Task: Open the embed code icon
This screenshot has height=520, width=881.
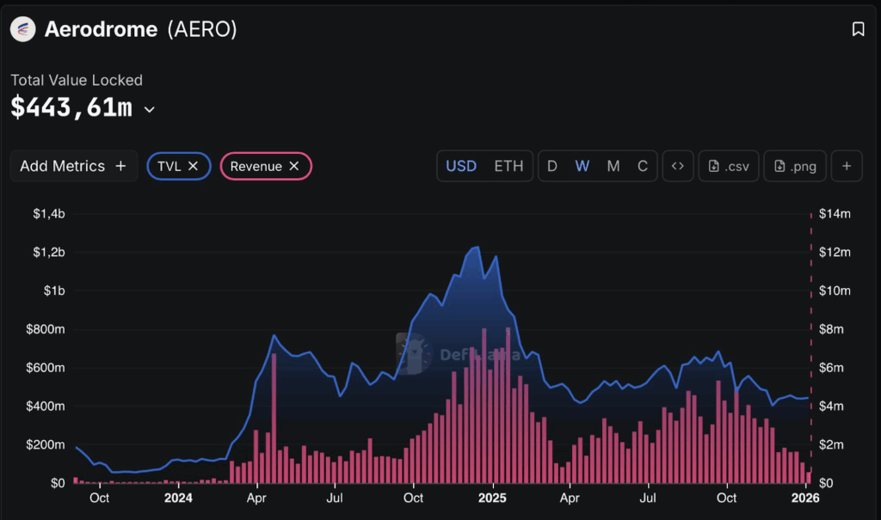Action: tap(677, 166)
